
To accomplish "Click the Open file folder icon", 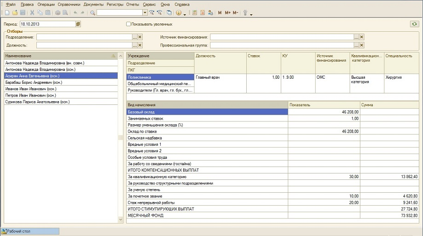I will point(15,13).
